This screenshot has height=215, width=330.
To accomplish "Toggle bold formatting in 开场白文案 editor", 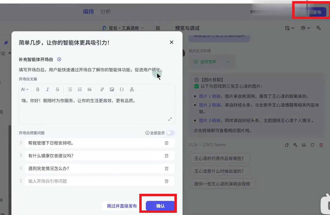I will [38, 89].
